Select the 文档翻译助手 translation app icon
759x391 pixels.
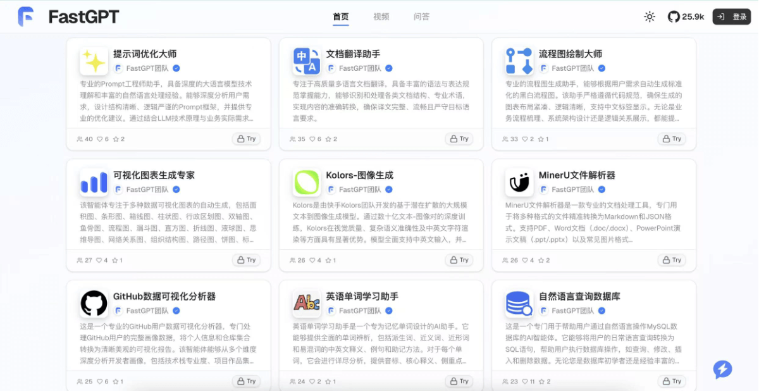tap(307, 59)
